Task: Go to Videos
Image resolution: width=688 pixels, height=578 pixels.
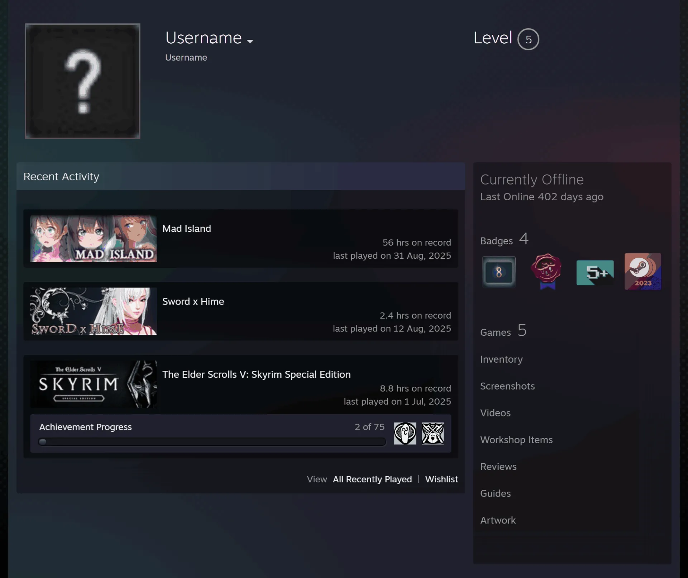Action: pyautogui.click(x=495, y=413)
